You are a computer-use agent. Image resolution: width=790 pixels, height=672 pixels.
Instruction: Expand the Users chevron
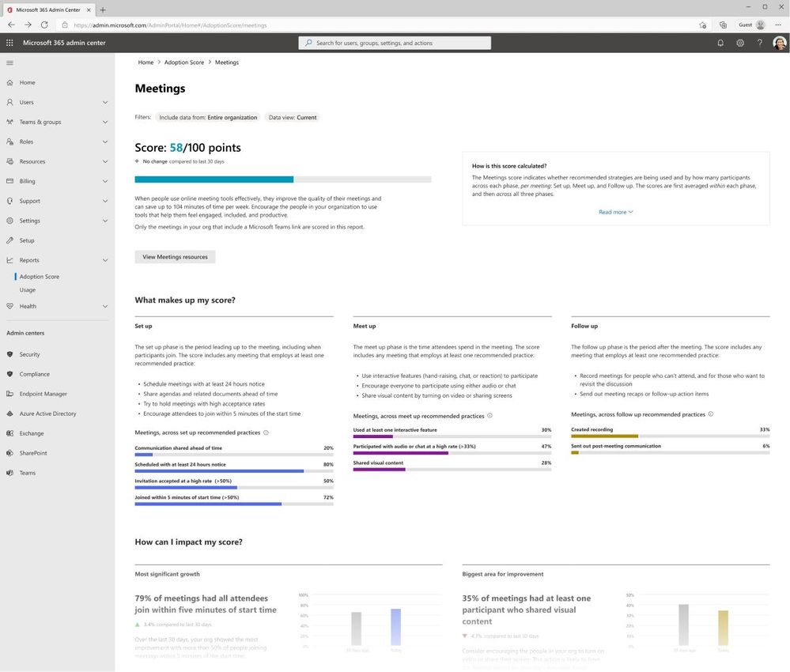pyautogui.click(x=105, y=102)
